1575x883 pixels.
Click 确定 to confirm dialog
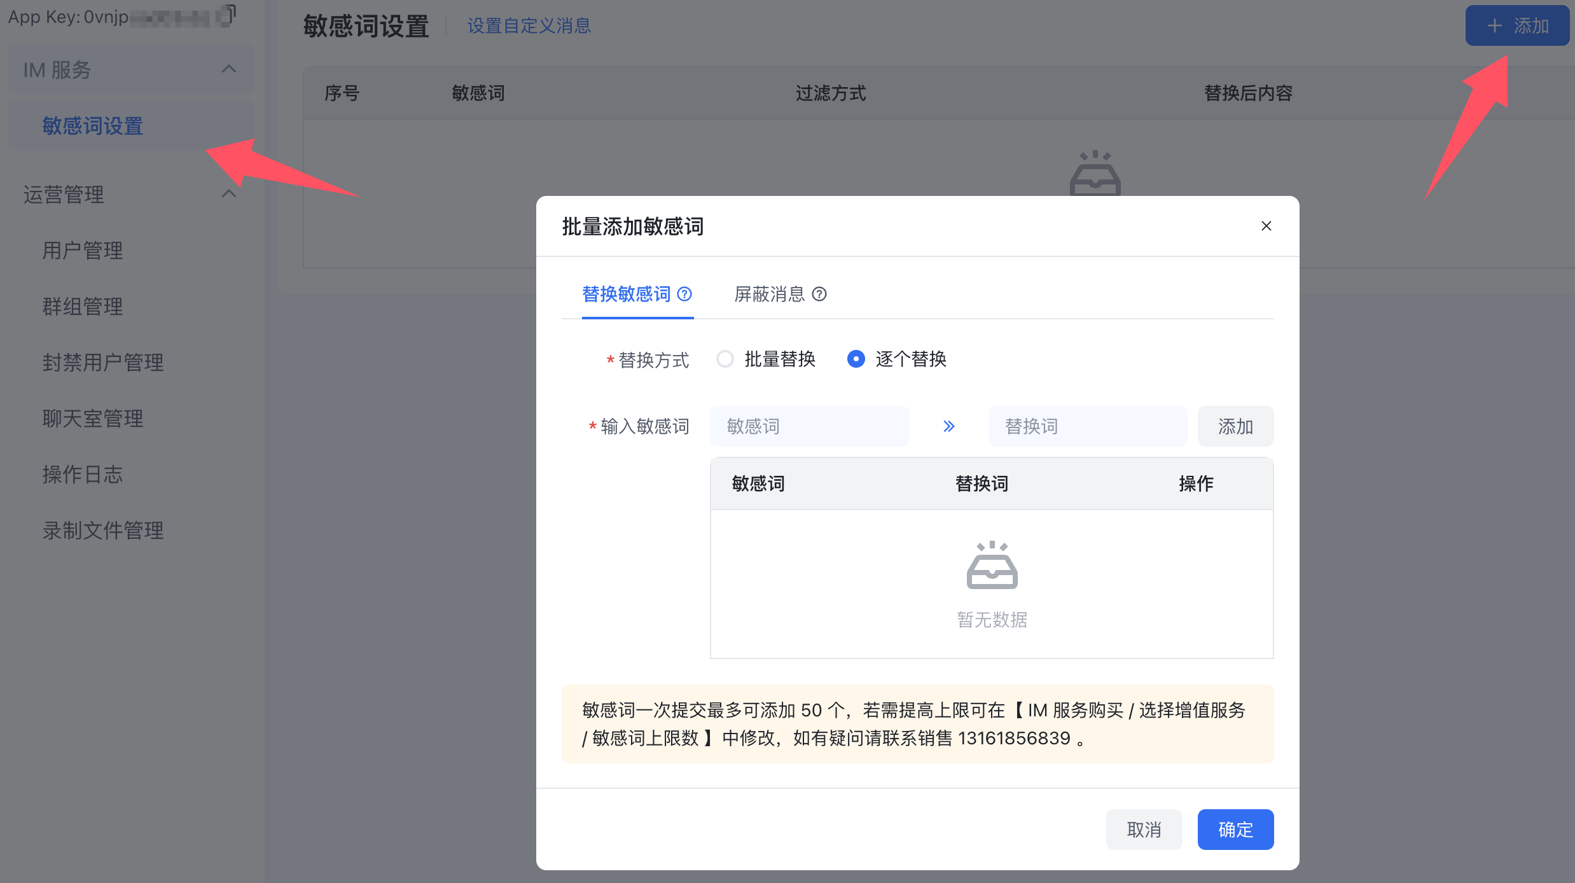click(1235, 830)
